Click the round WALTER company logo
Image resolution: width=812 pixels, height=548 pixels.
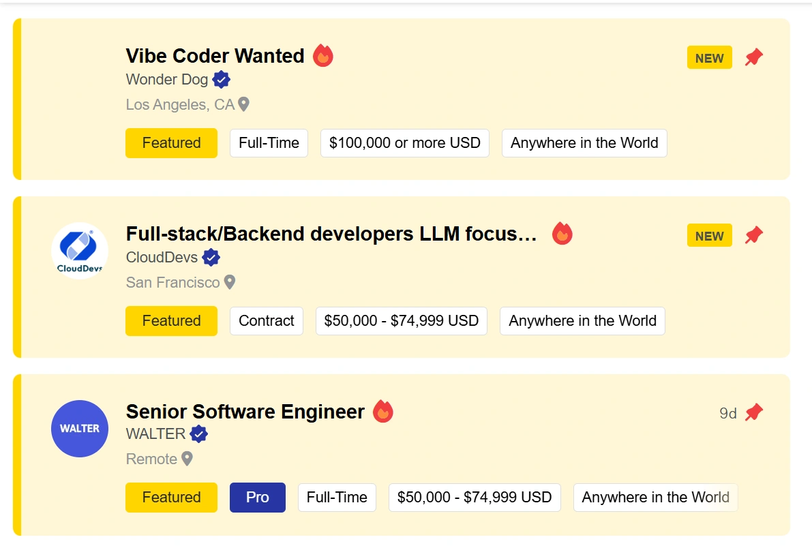tap(80, 429)
